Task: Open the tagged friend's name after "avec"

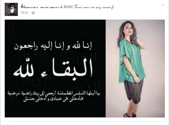Action: pos(94,7)
